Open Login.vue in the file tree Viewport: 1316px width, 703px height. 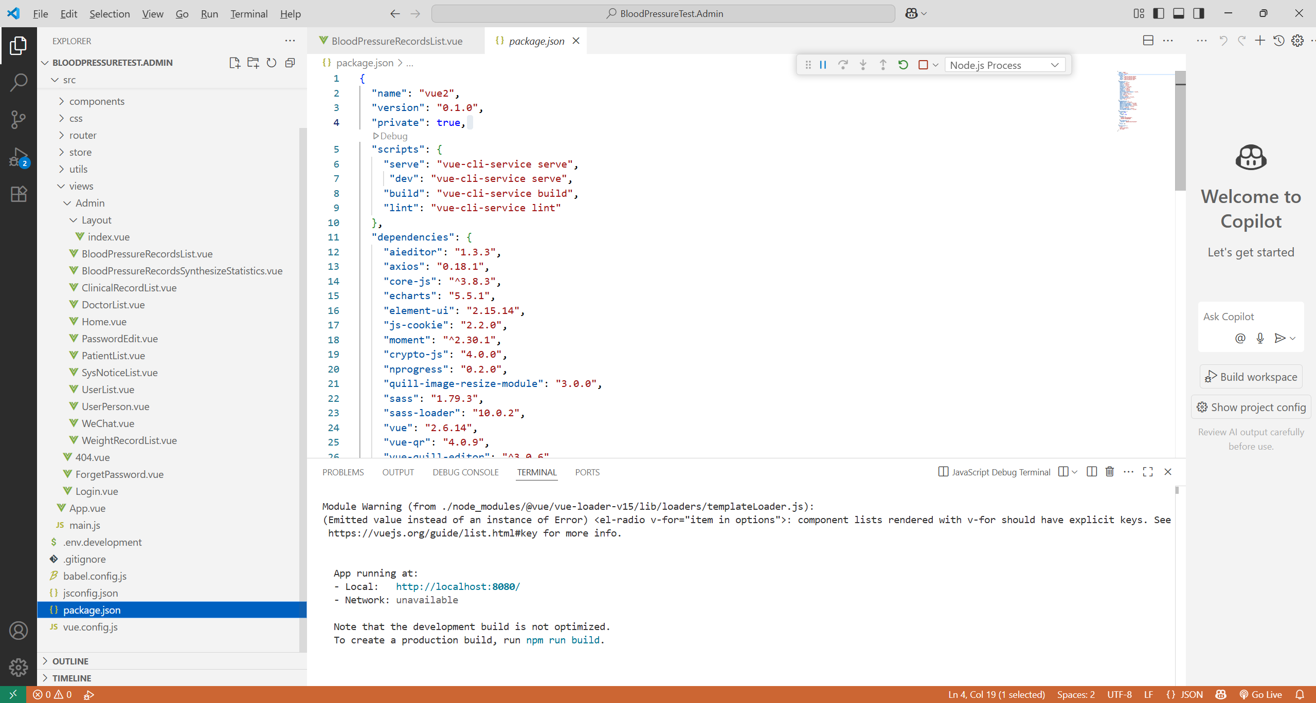pos(172,491)
